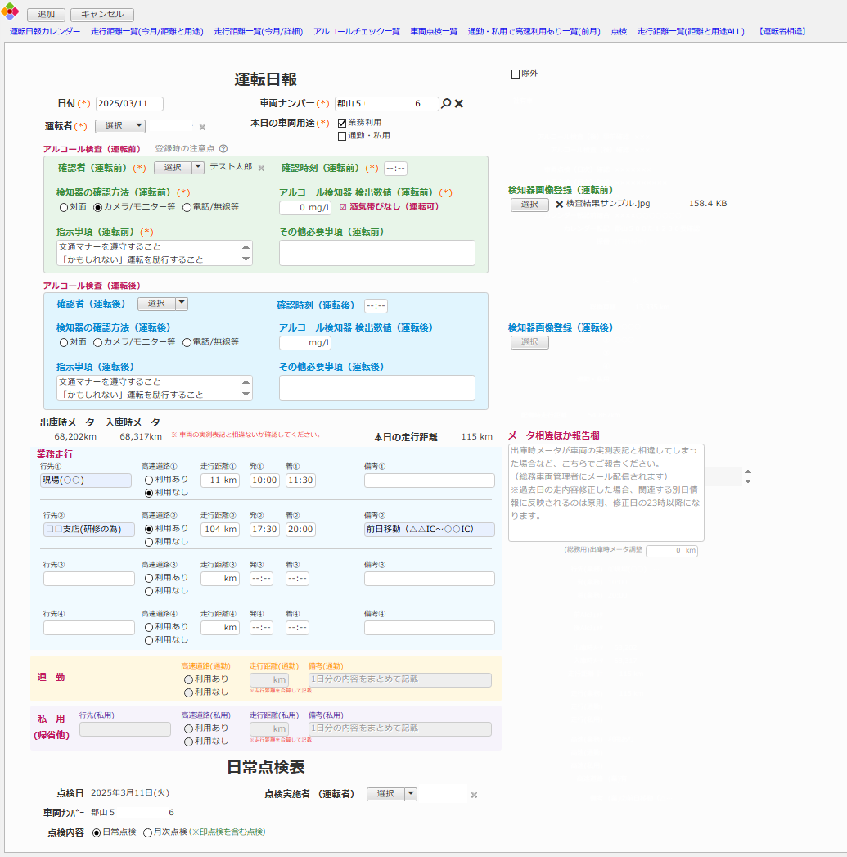Tick the 通勤・私用 checkbox
The height and width of the screenshot is (857, 847).
point(342,136)
